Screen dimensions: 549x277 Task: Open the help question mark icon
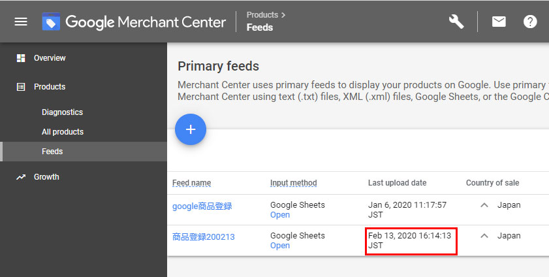point(530,22)
